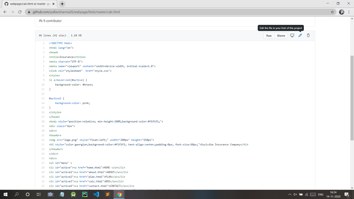Open a new browser tab

(62, 4)
